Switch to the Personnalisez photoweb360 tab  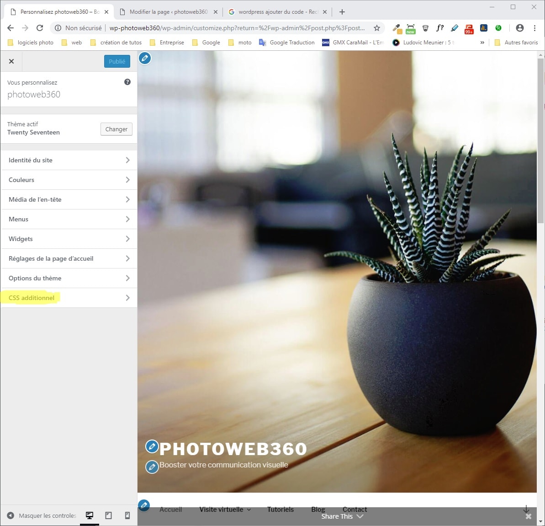tap(60, 12)
